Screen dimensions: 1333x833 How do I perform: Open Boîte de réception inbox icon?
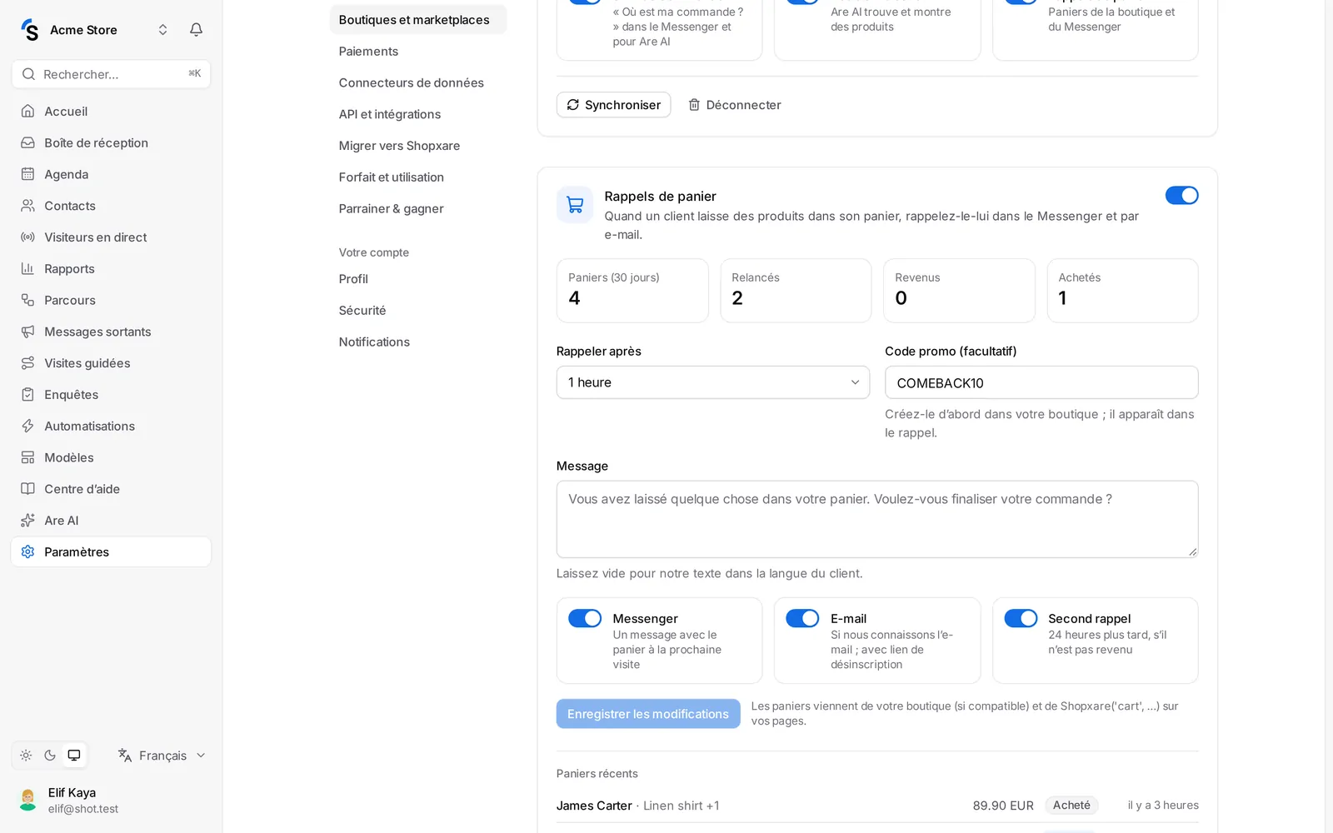point(27,143)
